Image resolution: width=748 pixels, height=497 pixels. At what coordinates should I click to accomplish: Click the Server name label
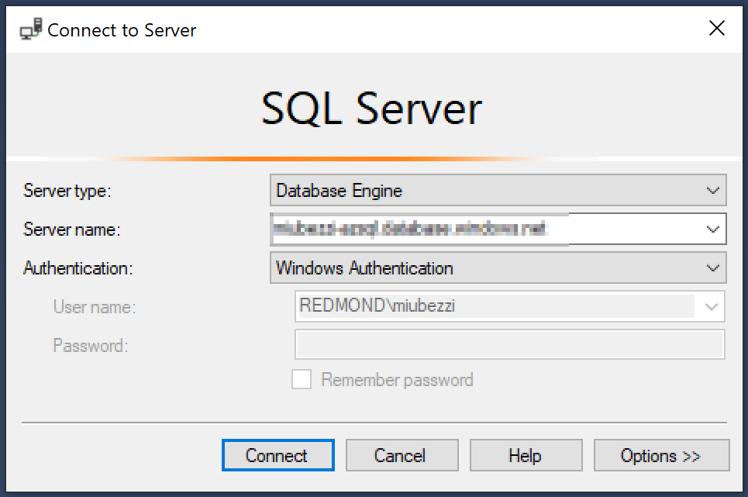(x=72, y=230)
